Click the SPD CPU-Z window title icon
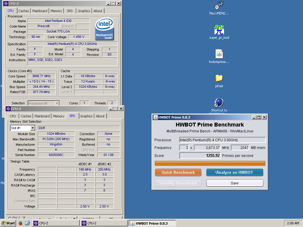The image size is (303, 227). (x=8, y=109)
